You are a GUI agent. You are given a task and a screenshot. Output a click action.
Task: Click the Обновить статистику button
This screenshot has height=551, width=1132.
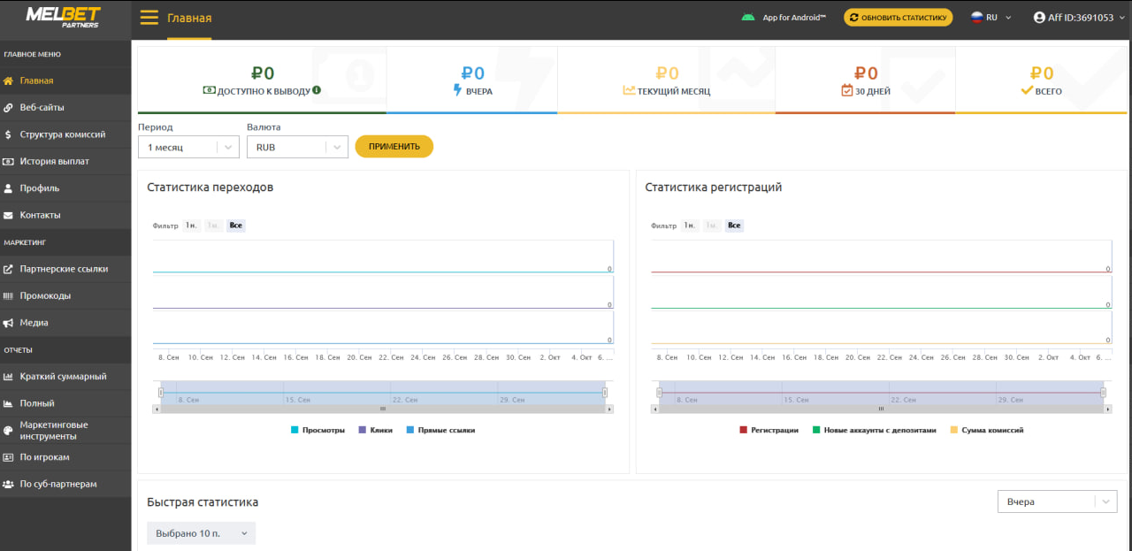coord(898,17)
